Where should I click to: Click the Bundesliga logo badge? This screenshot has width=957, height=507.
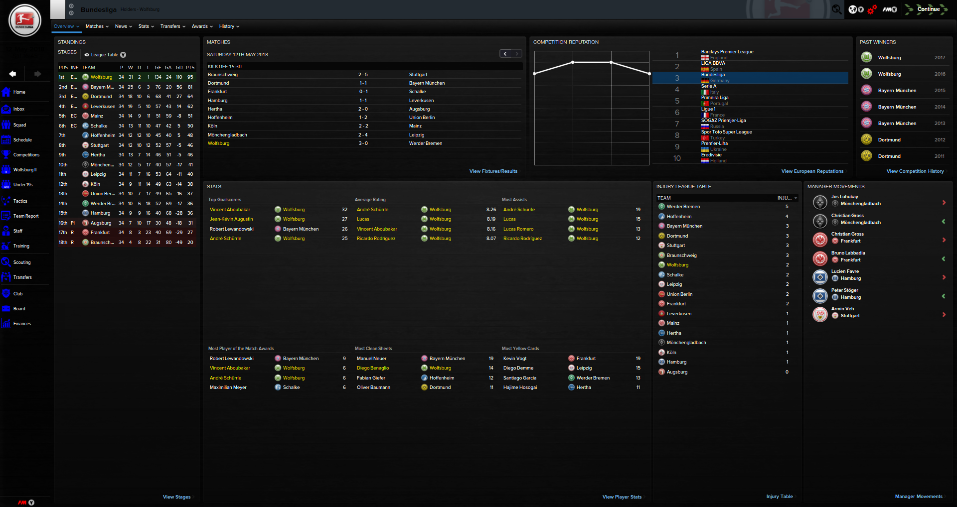[25, 20]
